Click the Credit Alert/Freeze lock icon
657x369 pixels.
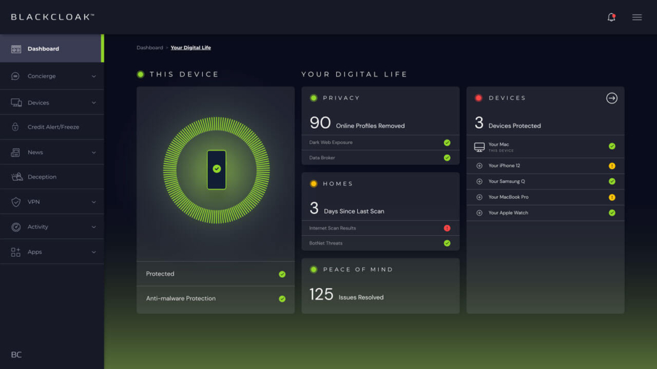15,127
